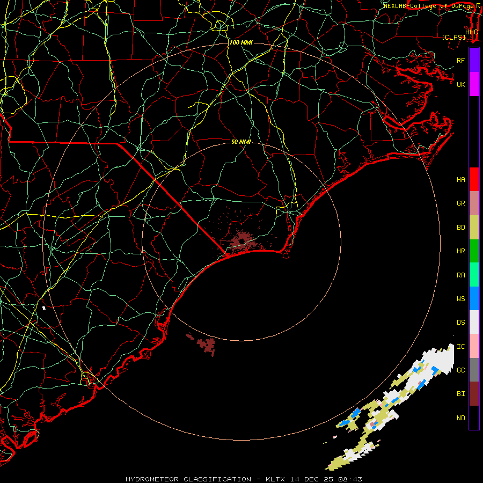Click the UK legend label
This screenshot has height=483, width=483.
tap(460, 84)
